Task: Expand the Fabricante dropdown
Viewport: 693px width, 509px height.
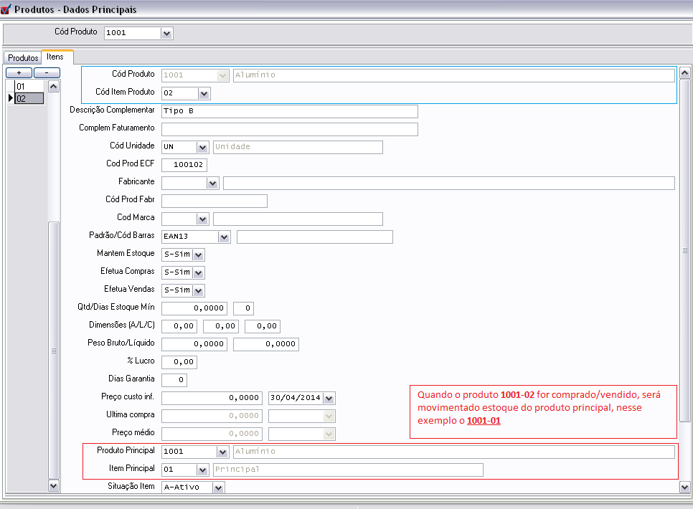Action: (x=212, y=184)
